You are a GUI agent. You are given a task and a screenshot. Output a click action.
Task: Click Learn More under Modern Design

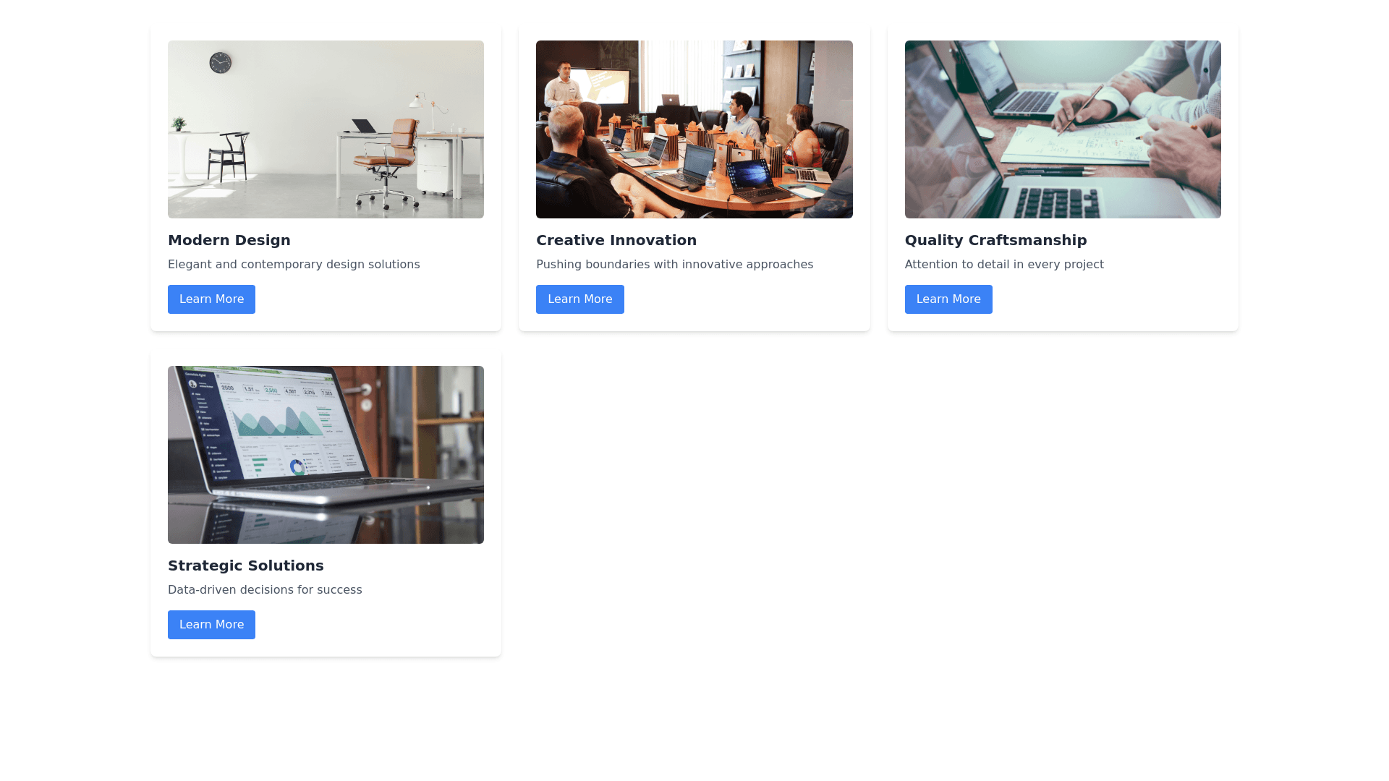point(211,299)
